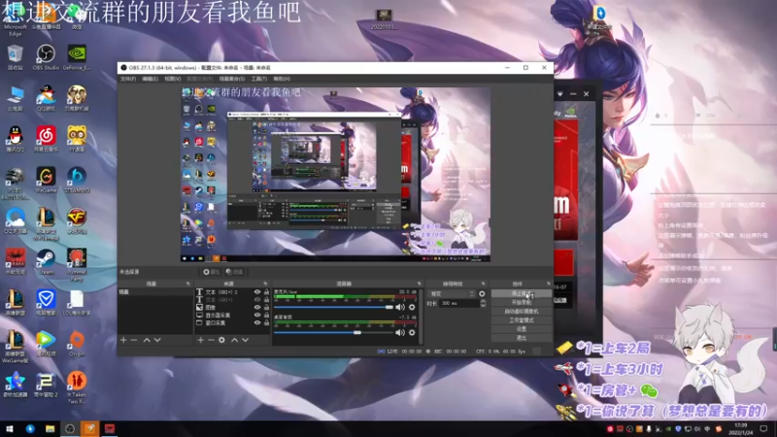Open dropdown arrow in background window titlebar
This screenshot has height=437, width=777.
[560, 93]
